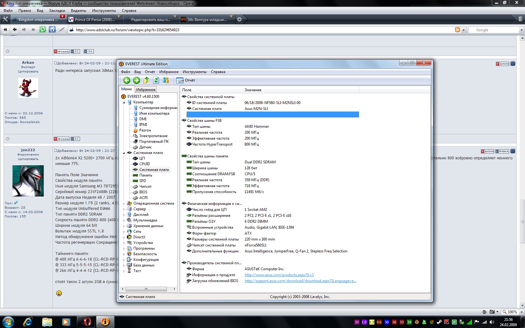The image size is (525, 328).
Task: Expand the Сеть tree node
Action: tap(124, 232)
